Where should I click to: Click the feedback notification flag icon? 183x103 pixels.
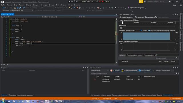click(x=141, y=1)
